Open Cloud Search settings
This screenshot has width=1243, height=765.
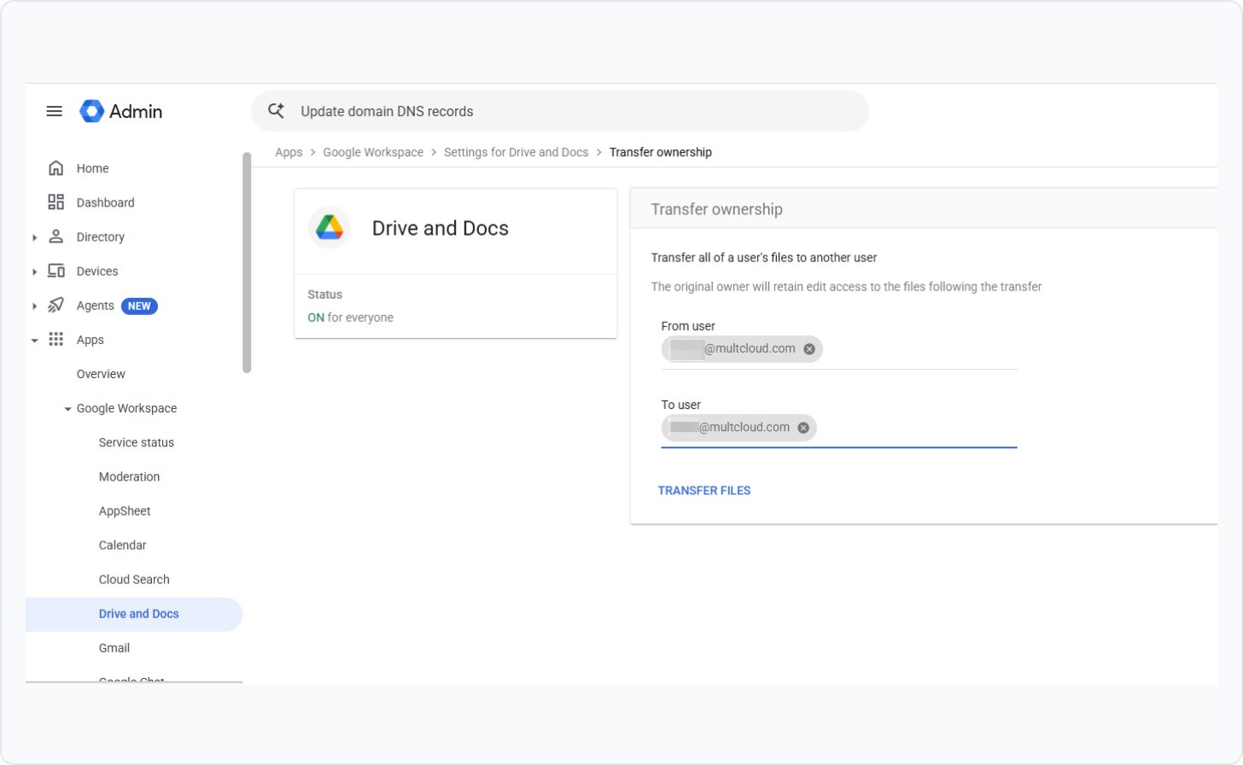[x=134, y=579]
